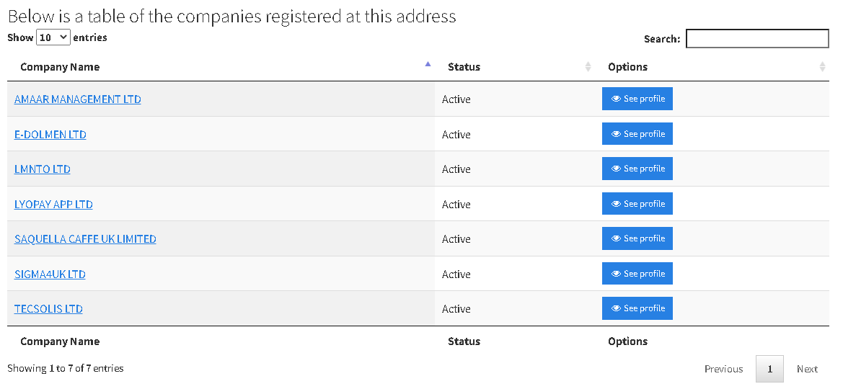The height and width of the screenshot is (389, 843).
Task: Go to the Next page
Action: point(807,369)
